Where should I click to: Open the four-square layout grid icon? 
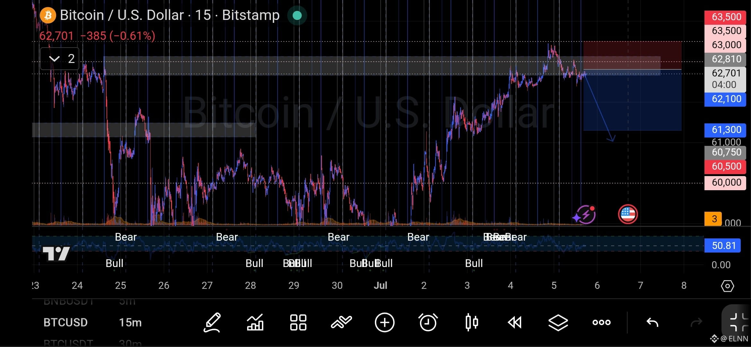tap(298, 322)
